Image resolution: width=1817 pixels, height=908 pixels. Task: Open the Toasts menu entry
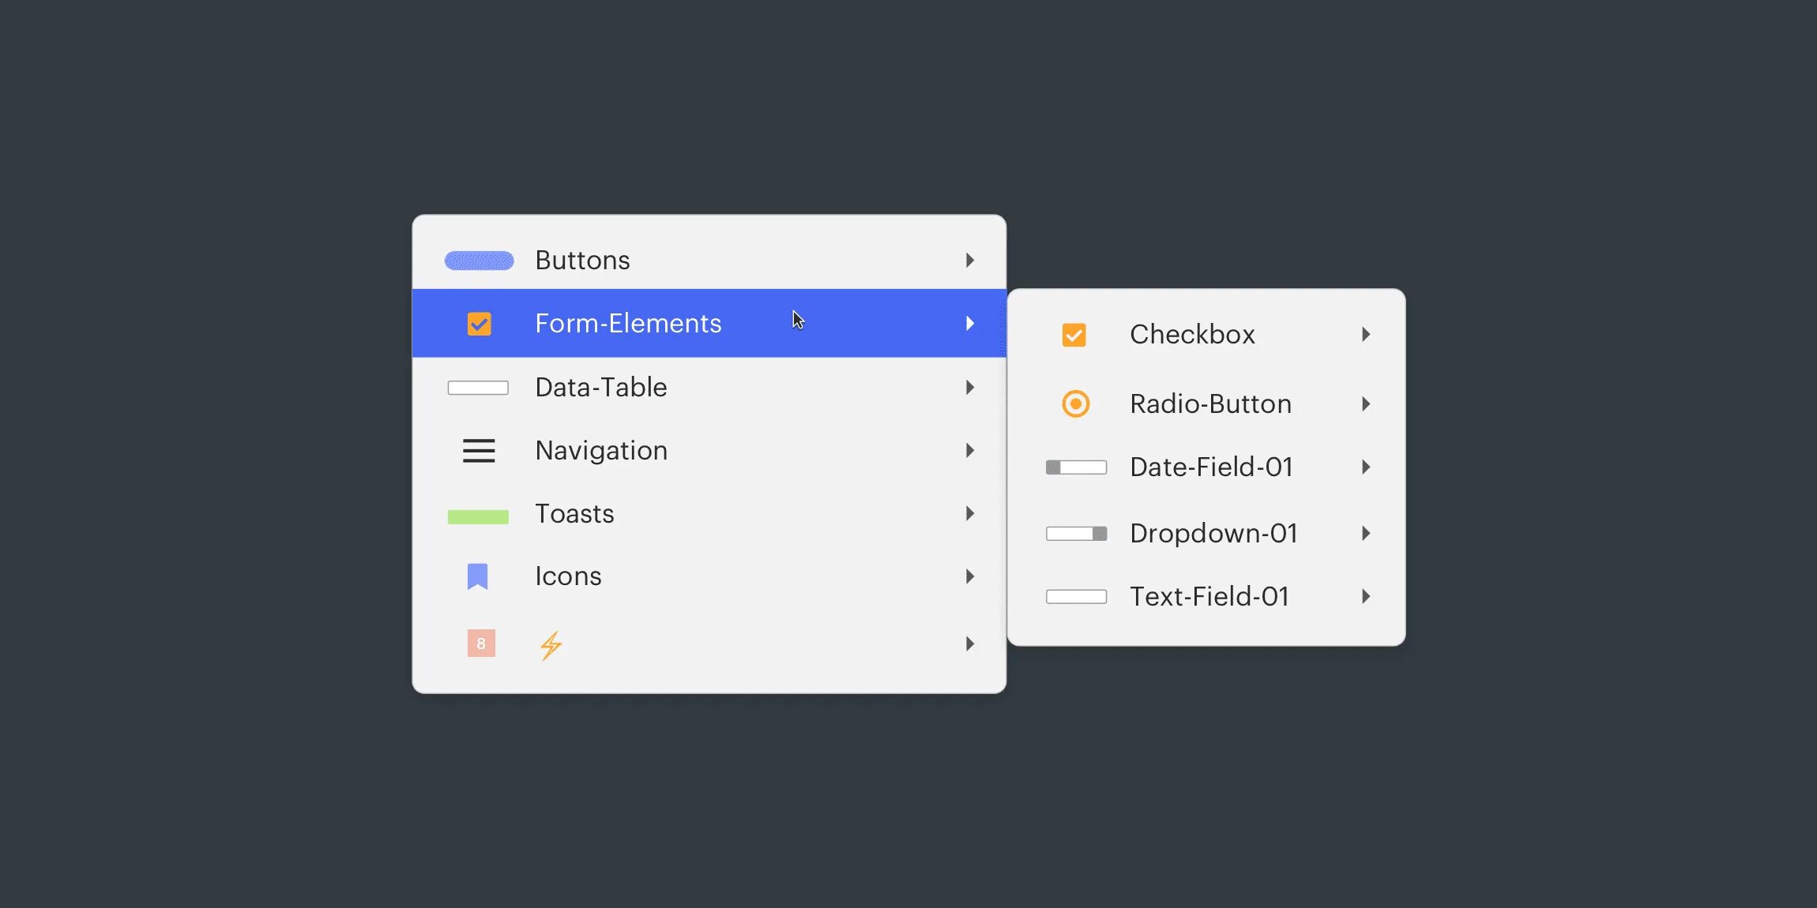point(709,514)
